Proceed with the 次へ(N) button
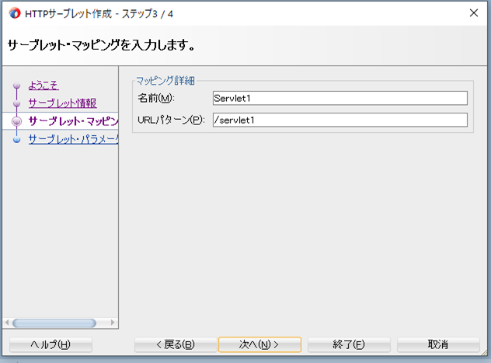The width and height of the screenshot is (491, 363). (259, 344)
